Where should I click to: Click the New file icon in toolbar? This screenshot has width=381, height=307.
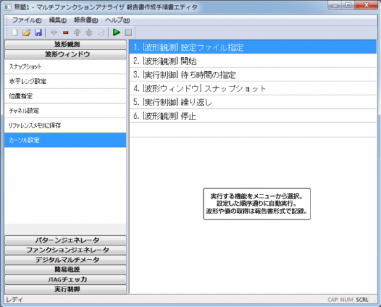coord(15,32)
